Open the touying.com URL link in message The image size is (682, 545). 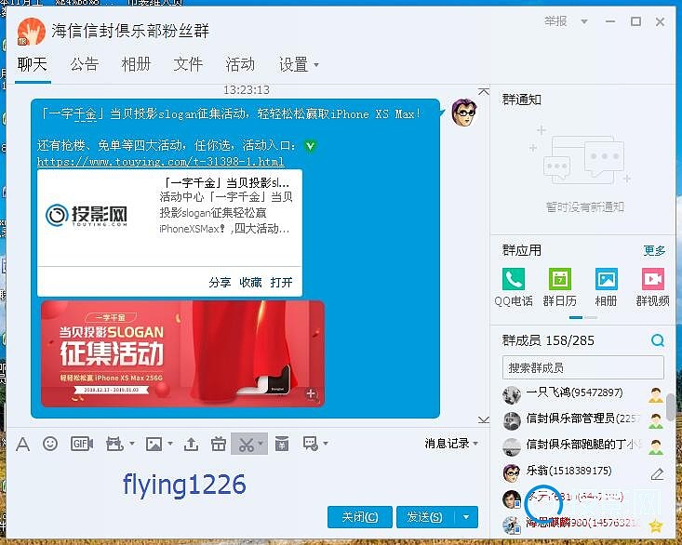[x=160, y=162]
